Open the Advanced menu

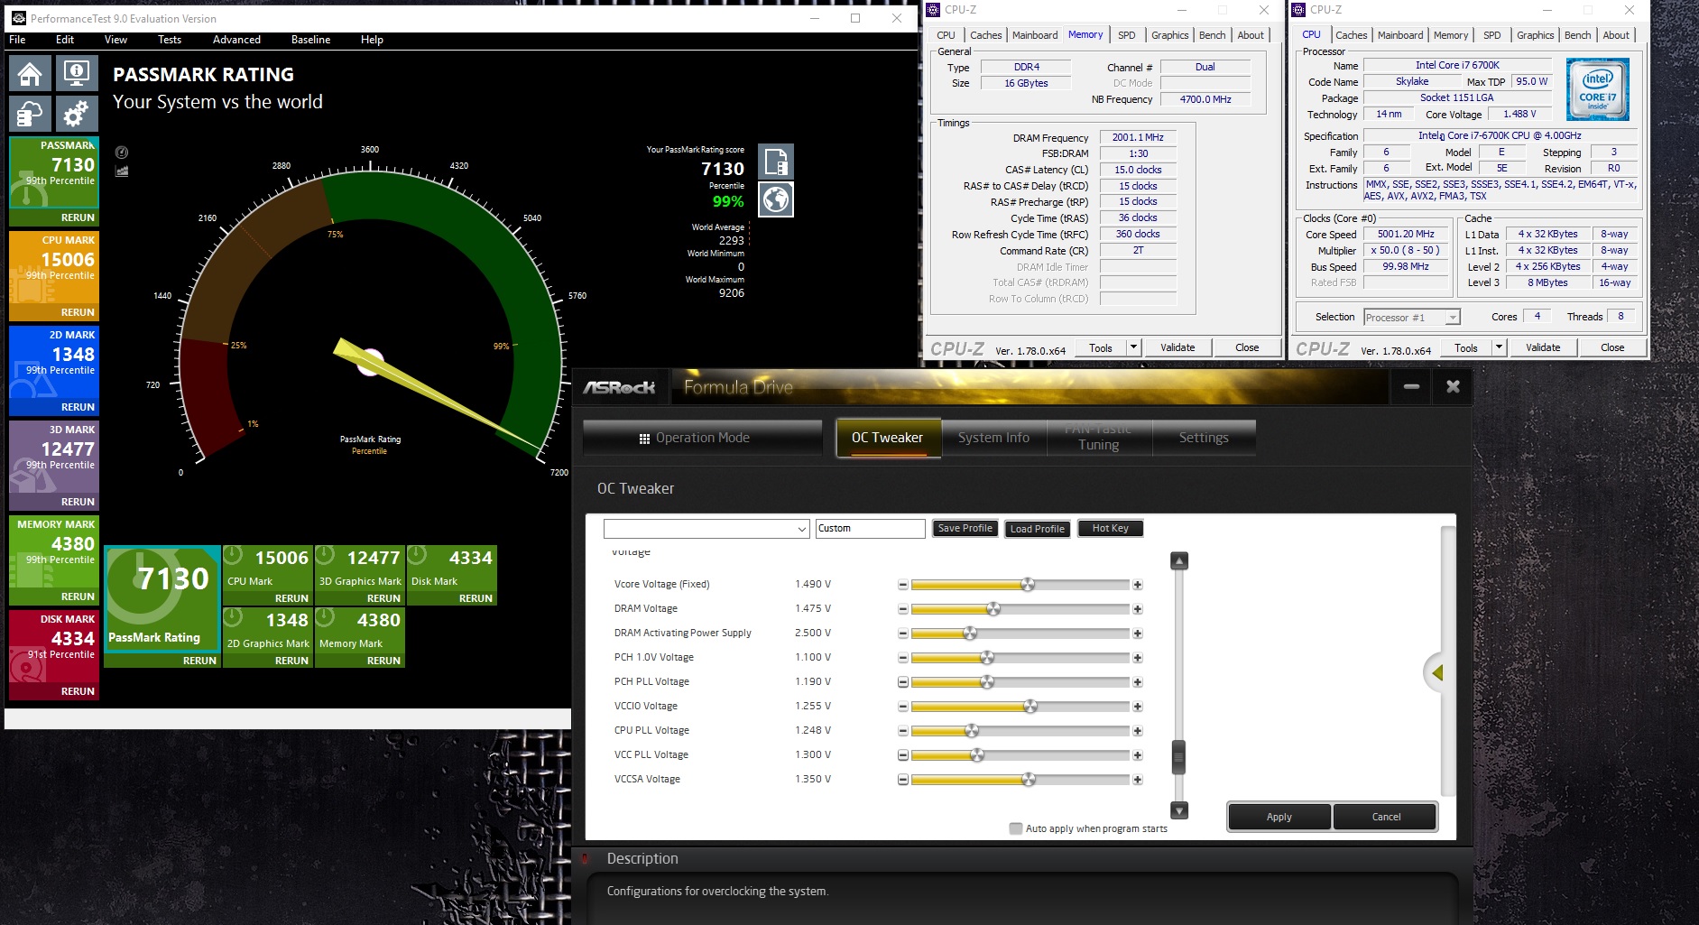click(x=236, y=40)
